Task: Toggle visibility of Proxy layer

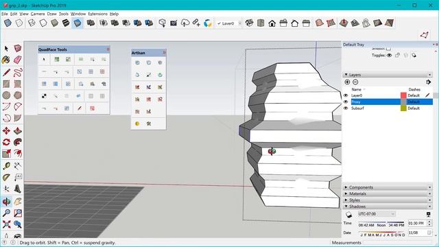Action: tap(346, 102)
